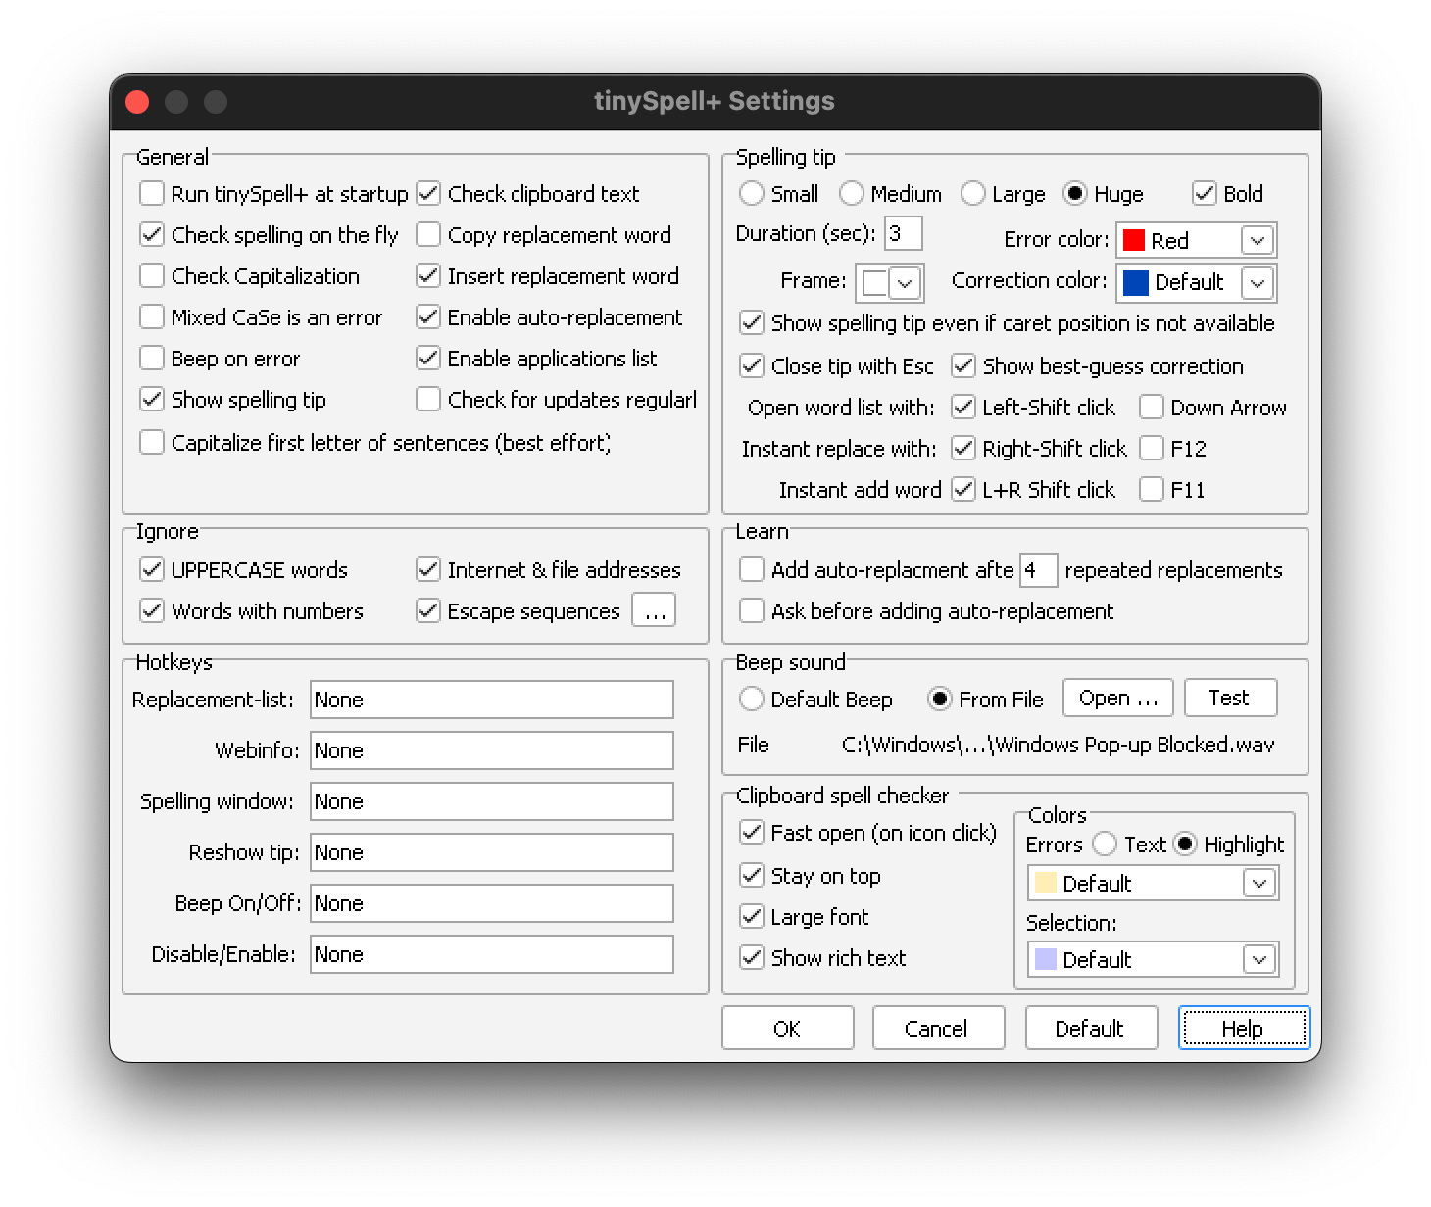Expand clipboard Errors color dropdown
The width and height of the screenshot is (1431, 1207).
click(x=1259, y=884)
